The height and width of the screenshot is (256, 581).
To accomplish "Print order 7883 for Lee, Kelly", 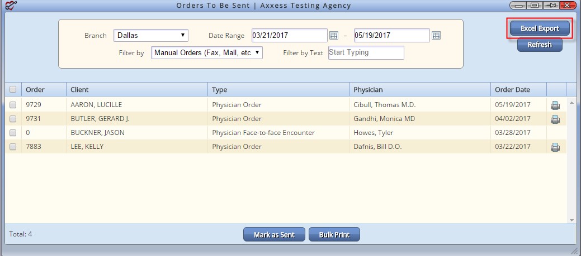I will [x=555, y=147].
